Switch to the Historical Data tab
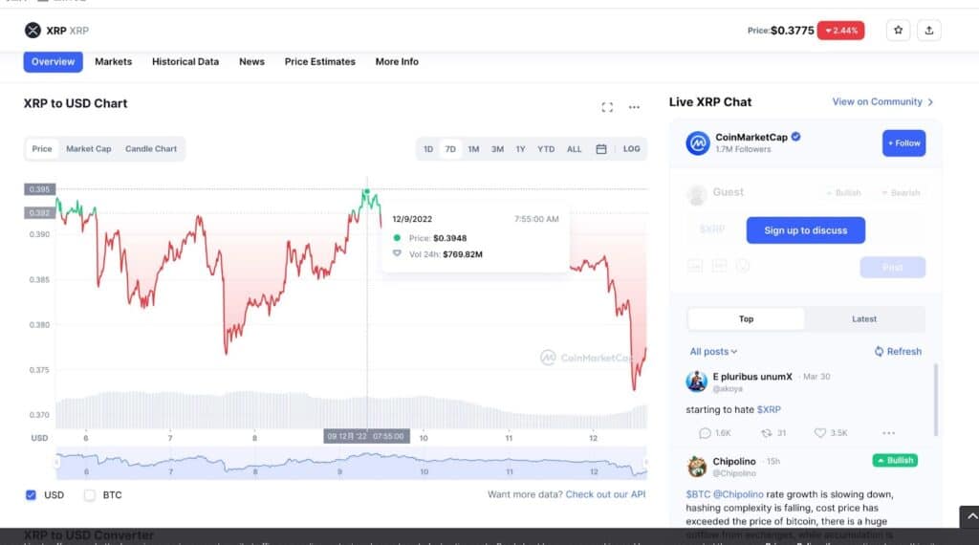 tap(185, 62)
